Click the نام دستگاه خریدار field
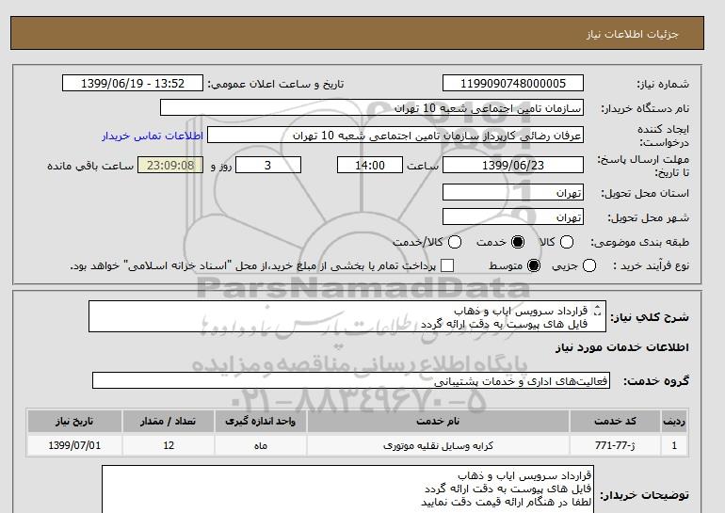 pos(372,107)
